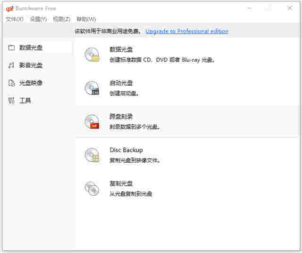Switch to the 光盘映像 sidebar category
Image resolution: width=302 pixels, height=253 pixels.
(x=31, y=83)
